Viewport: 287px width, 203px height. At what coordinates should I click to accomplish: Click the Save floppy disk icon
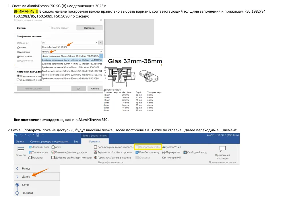tap(38, 135)
